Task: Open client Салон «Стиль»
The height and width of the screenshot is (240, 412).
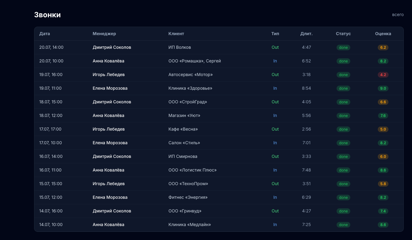Action: tap(184, 143)
